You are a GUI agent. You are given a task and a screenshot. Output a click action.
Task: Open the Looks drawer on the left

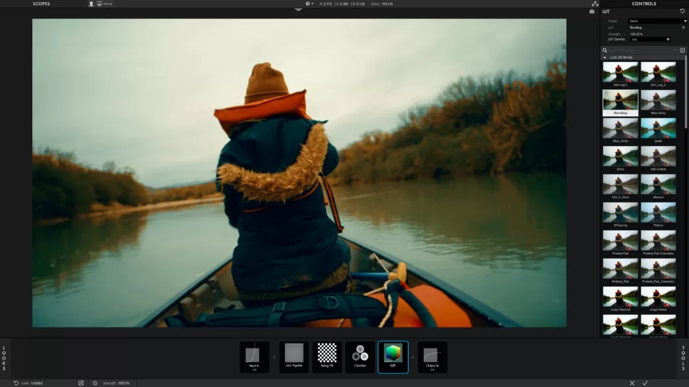[x=4, y=358]
